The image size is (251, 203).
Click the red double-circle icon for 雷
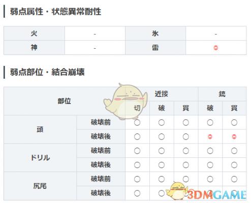coord(216,48)
